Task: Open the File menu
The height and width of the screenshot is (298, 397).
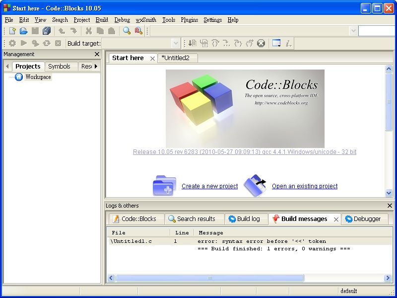Action: pos(9,20)
